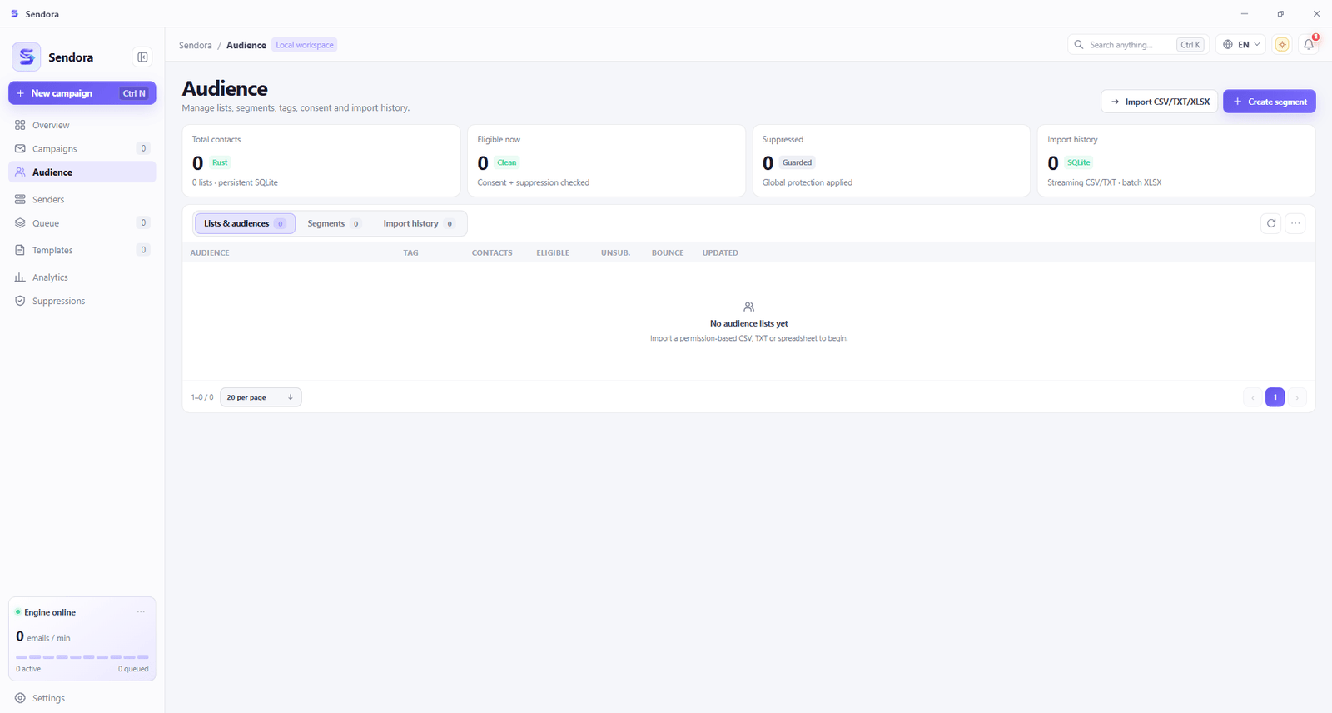Open notifications bell icon
The height and width of the screenshot is (713, 1332).
point(1309,45)
